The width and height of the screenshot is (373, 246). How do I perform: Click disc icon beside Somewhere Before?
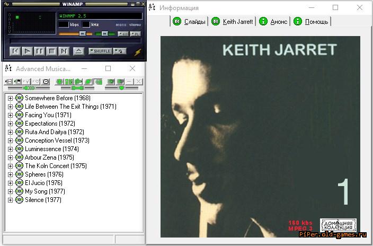(x=19, y=98)
